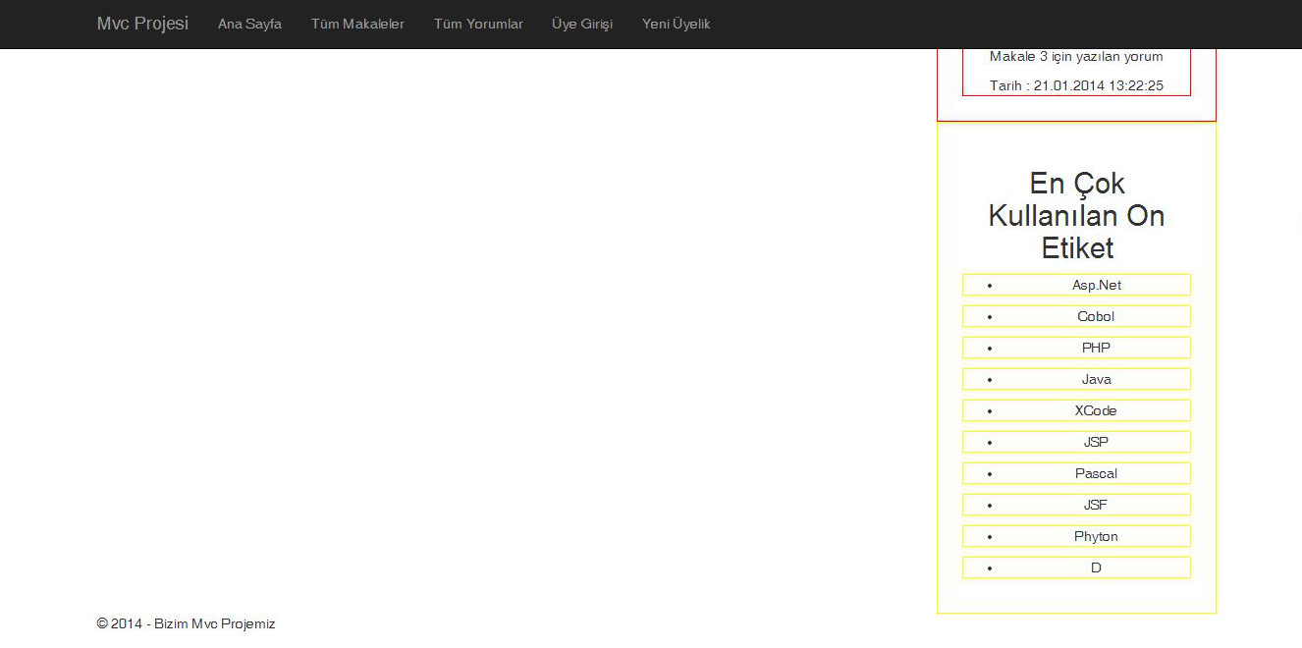Open the Pascal tag

[1096, 473]
